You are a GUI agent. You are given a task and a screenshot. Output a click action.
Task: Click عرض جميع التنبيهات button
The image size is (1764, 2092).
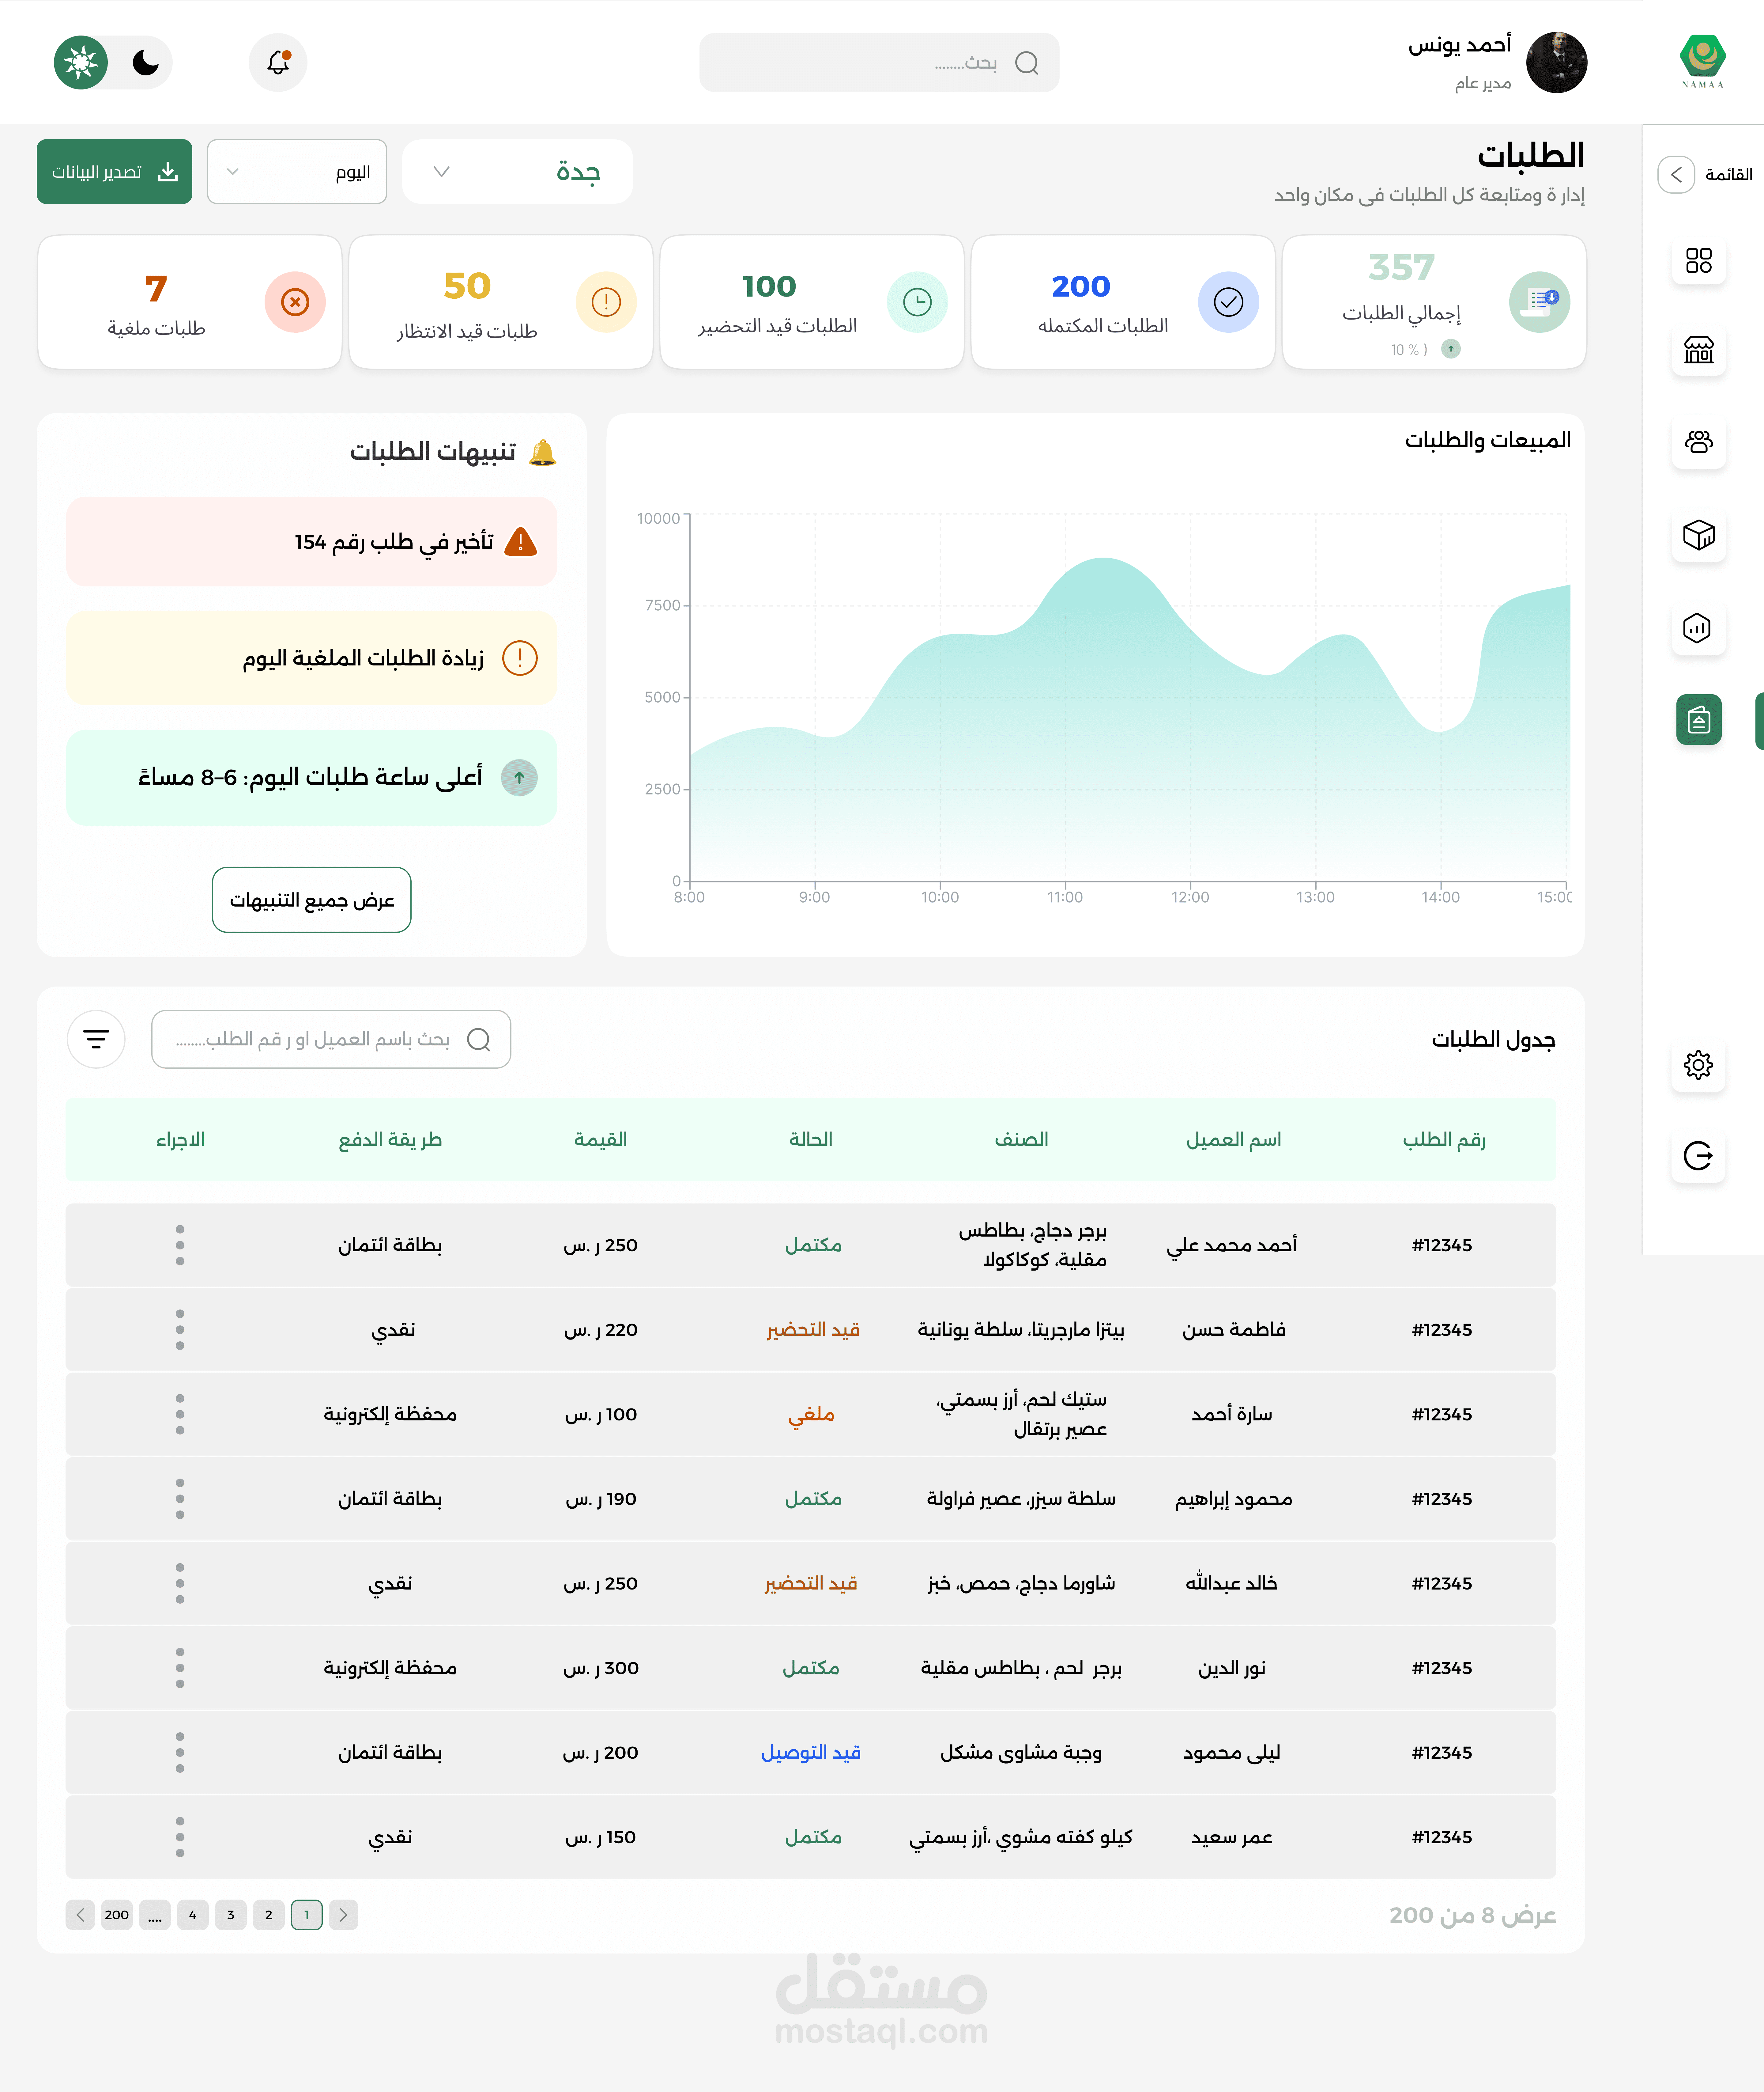point(311,900)
